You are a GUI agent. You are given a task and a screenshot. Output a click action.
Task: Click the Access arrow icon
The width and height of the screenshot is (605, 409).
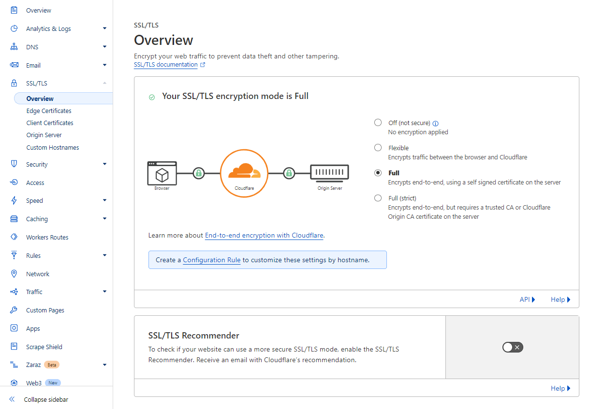[x=14, y=183]
